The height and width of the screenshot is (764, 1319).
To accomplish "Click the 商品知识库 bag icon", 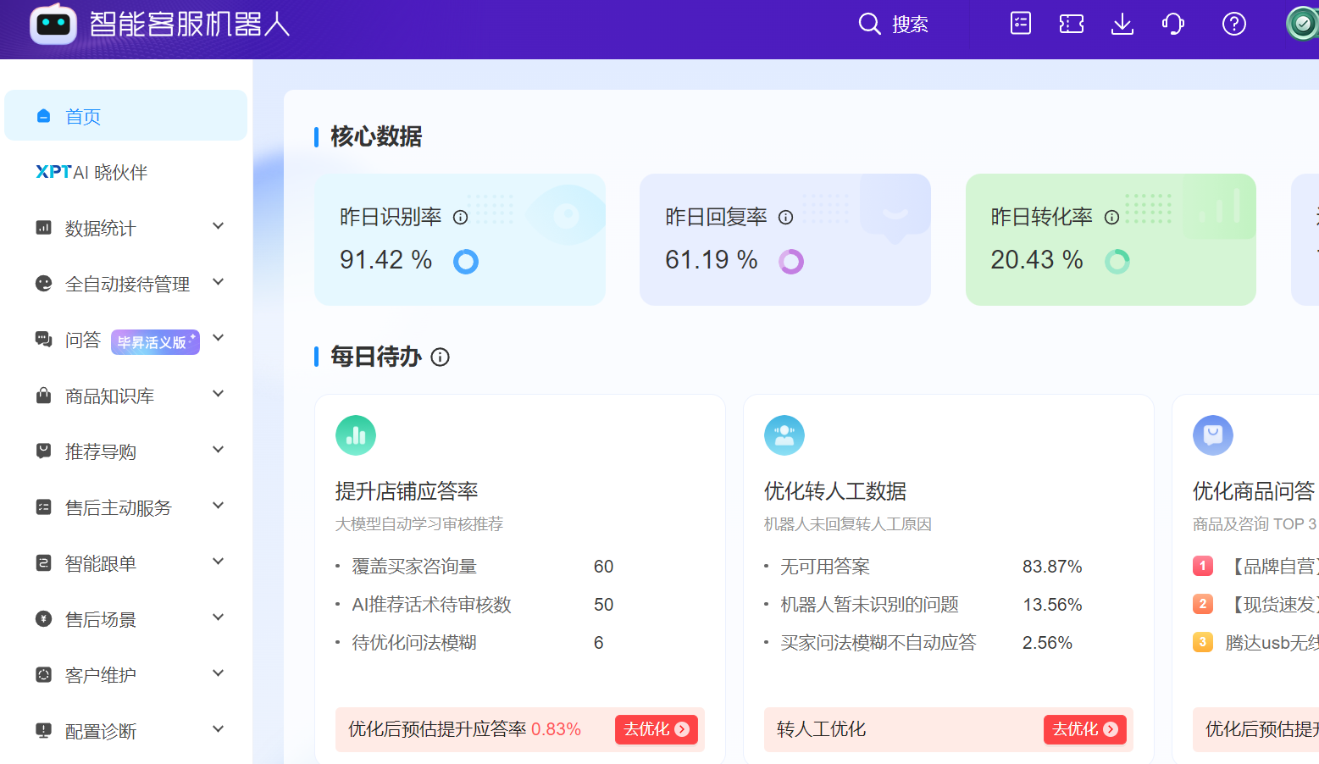I will [43, 395].
